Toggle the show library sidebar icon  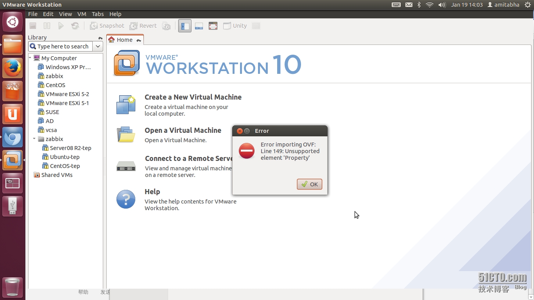coord(185,26)
